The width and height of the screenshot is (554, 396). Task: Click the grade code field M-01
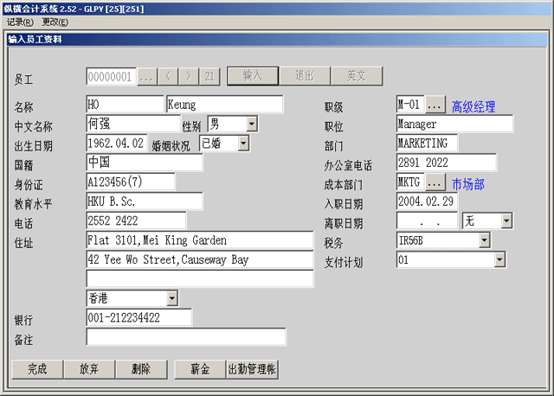pyautogui.click(x=410, y=105)
